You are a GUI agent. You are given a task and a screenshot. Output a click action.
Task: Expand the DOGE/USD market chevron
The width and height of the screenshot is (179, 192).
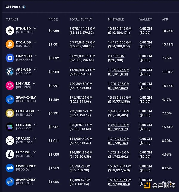pos(38,111)
